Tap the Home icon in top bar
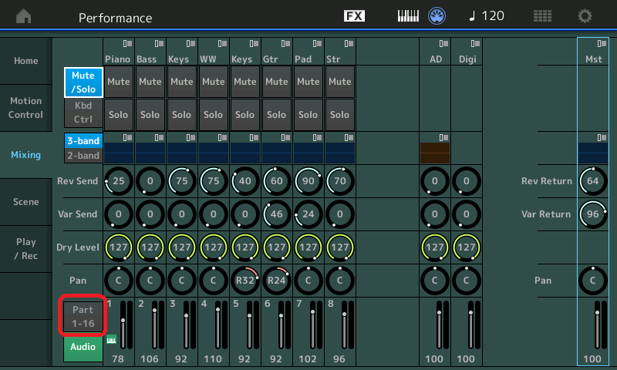The image size is (617, 370). point(24,16)
